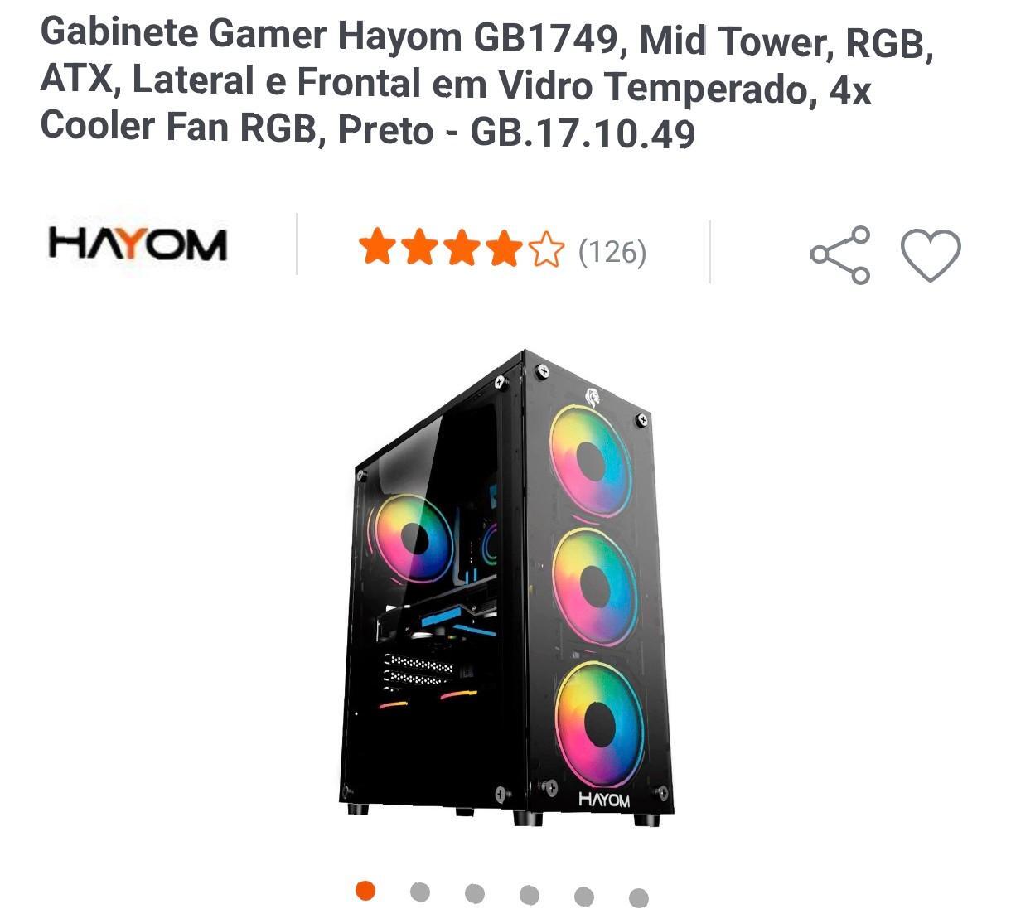This screenshot has width=1011, height=909.
Task: Click the fourth orange rating star
Action: point(504,248)
